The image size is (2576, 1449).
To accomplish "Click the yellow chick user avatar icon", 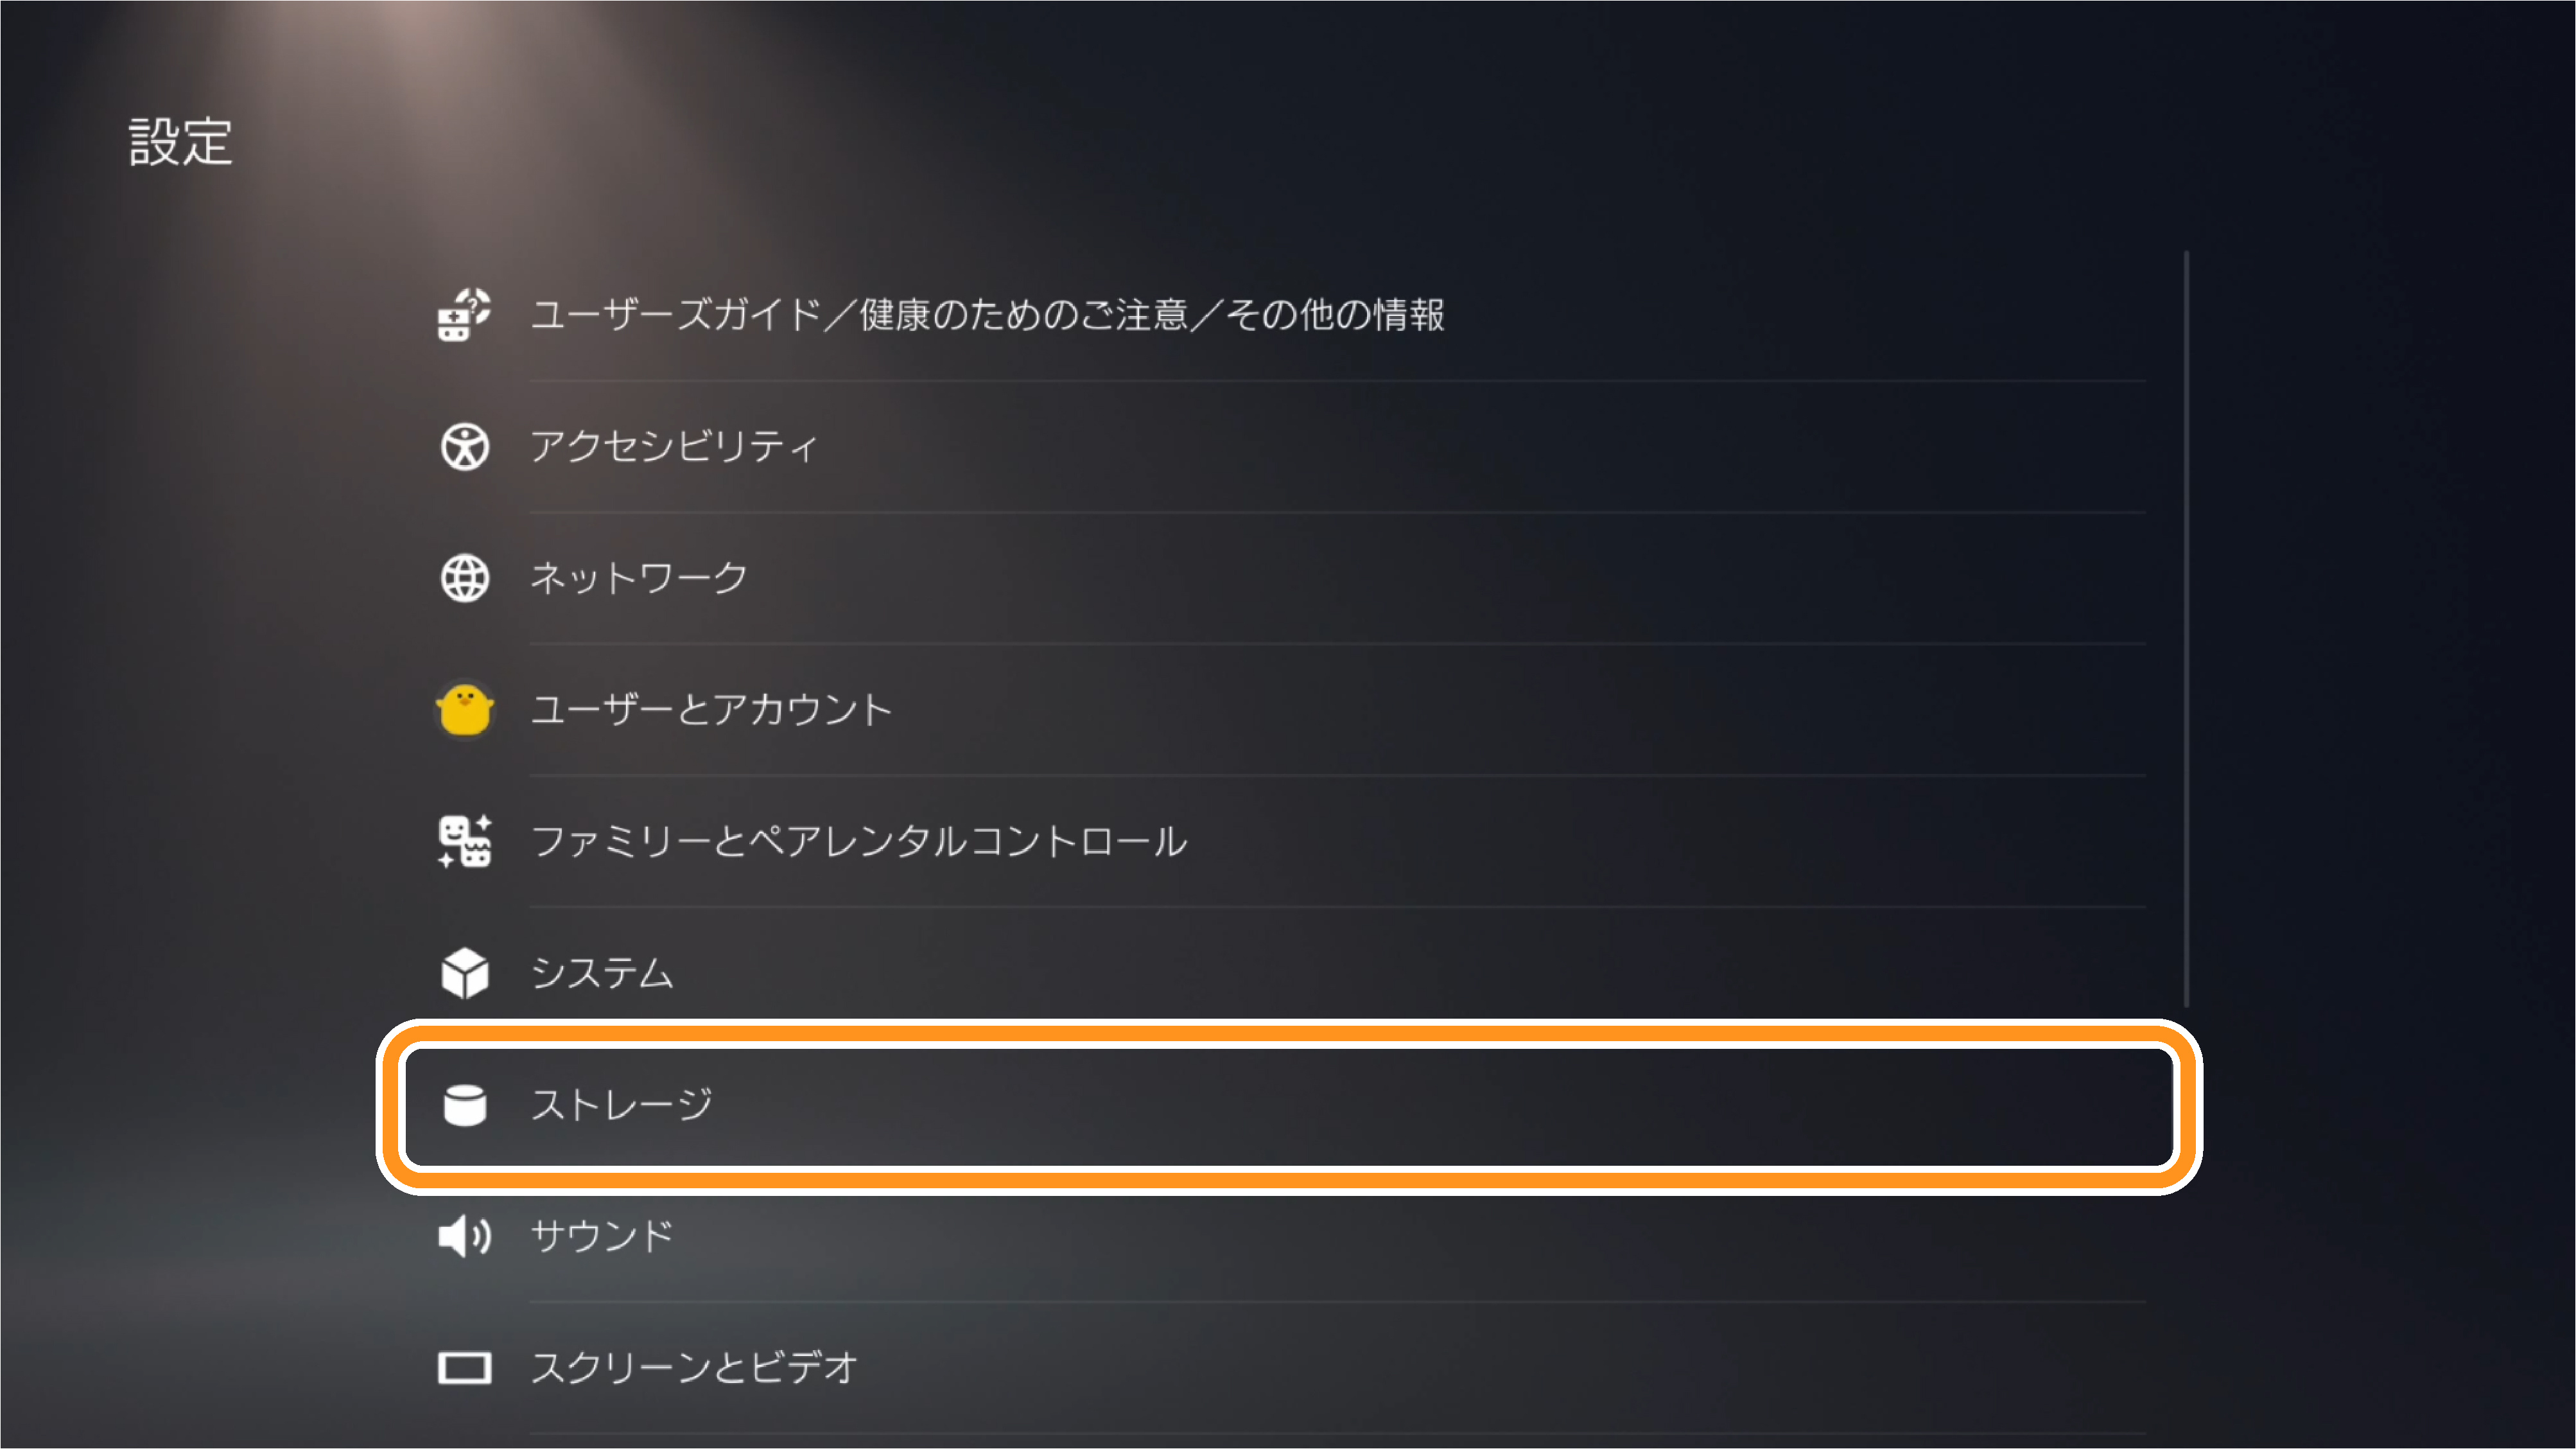I will pos(464,709).
